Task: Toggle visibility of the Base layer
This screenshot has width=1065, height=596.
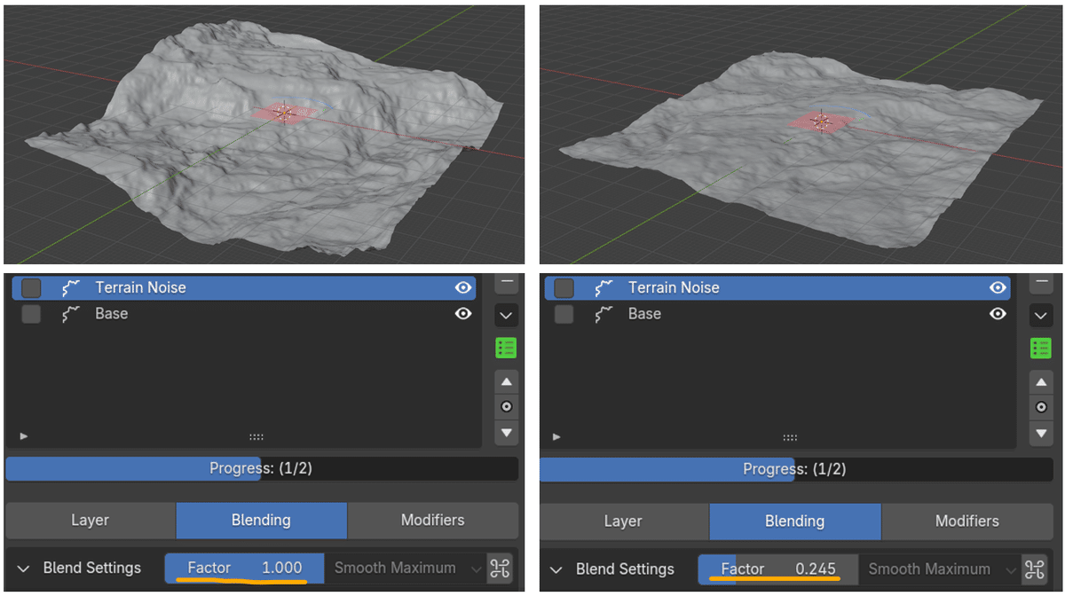Action: [x=462, y=314]
